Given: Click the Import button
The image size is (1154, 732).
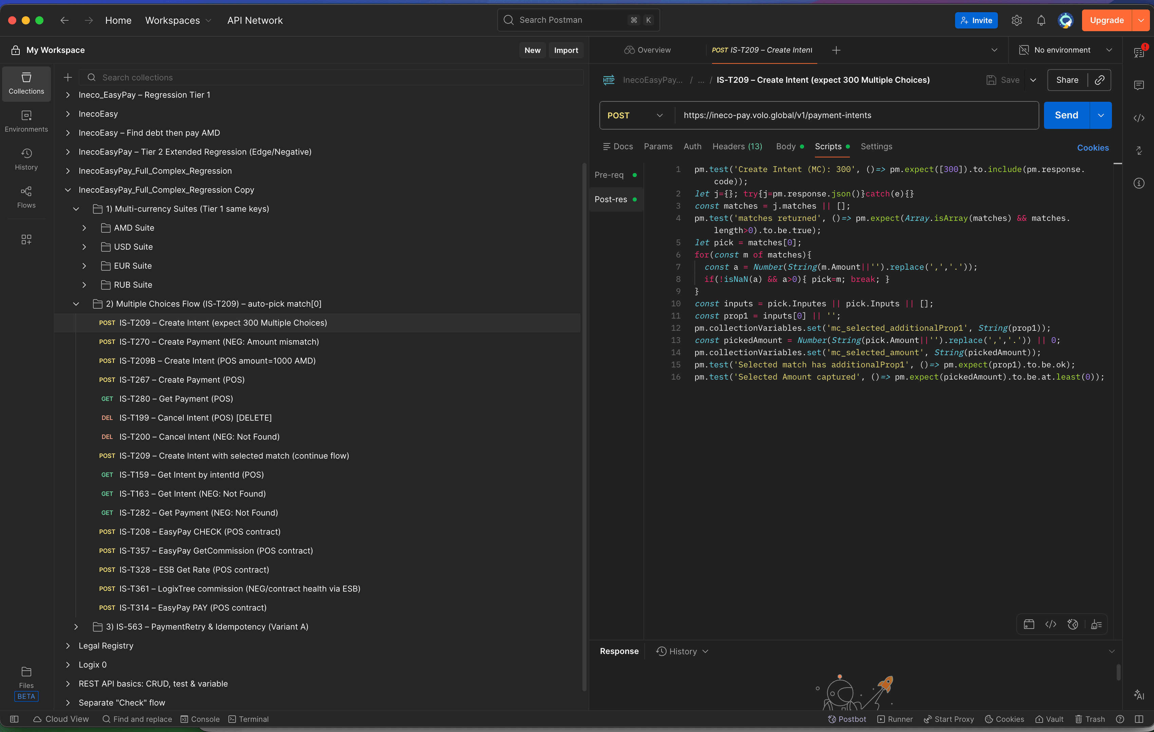Looking at the screenshot, I should pos(566,50).
